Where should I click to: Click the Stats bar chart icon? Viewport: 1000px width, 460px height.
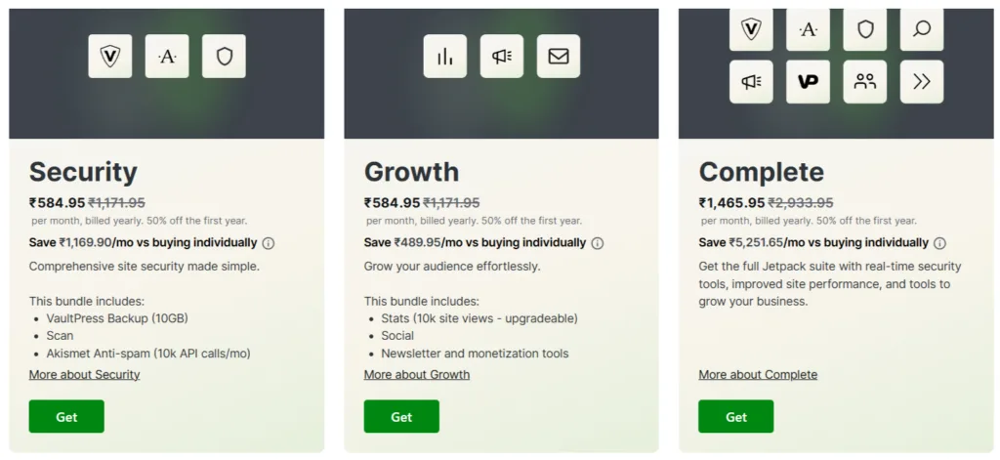tap(444, 57)
